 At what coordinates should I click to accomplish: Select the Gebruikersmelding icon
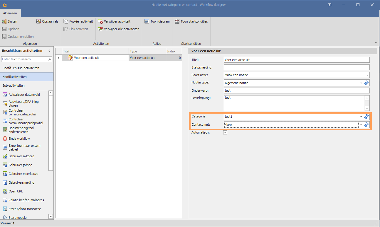click(5, 182)
